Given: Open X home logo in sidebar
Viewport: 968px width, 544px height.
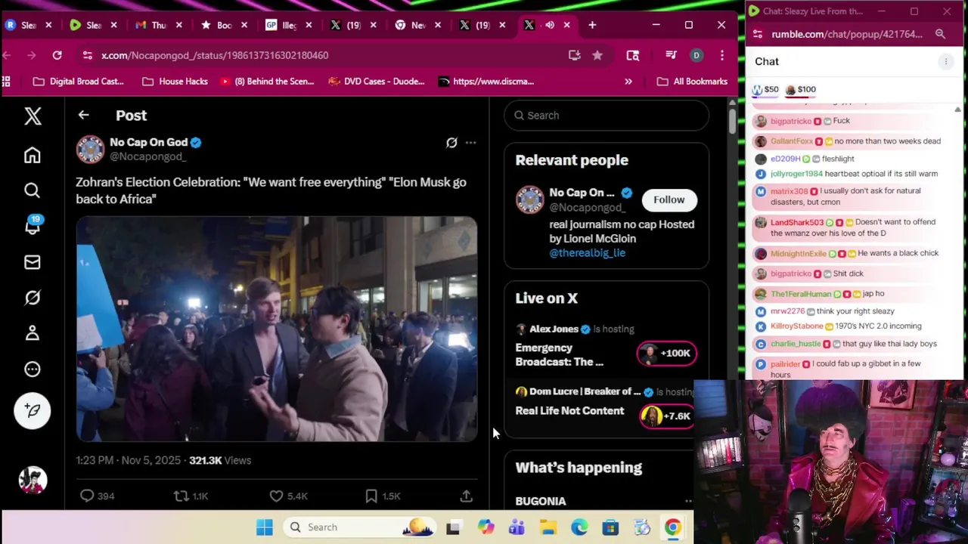Looking at the screenshot, I should tap(33, 116).
